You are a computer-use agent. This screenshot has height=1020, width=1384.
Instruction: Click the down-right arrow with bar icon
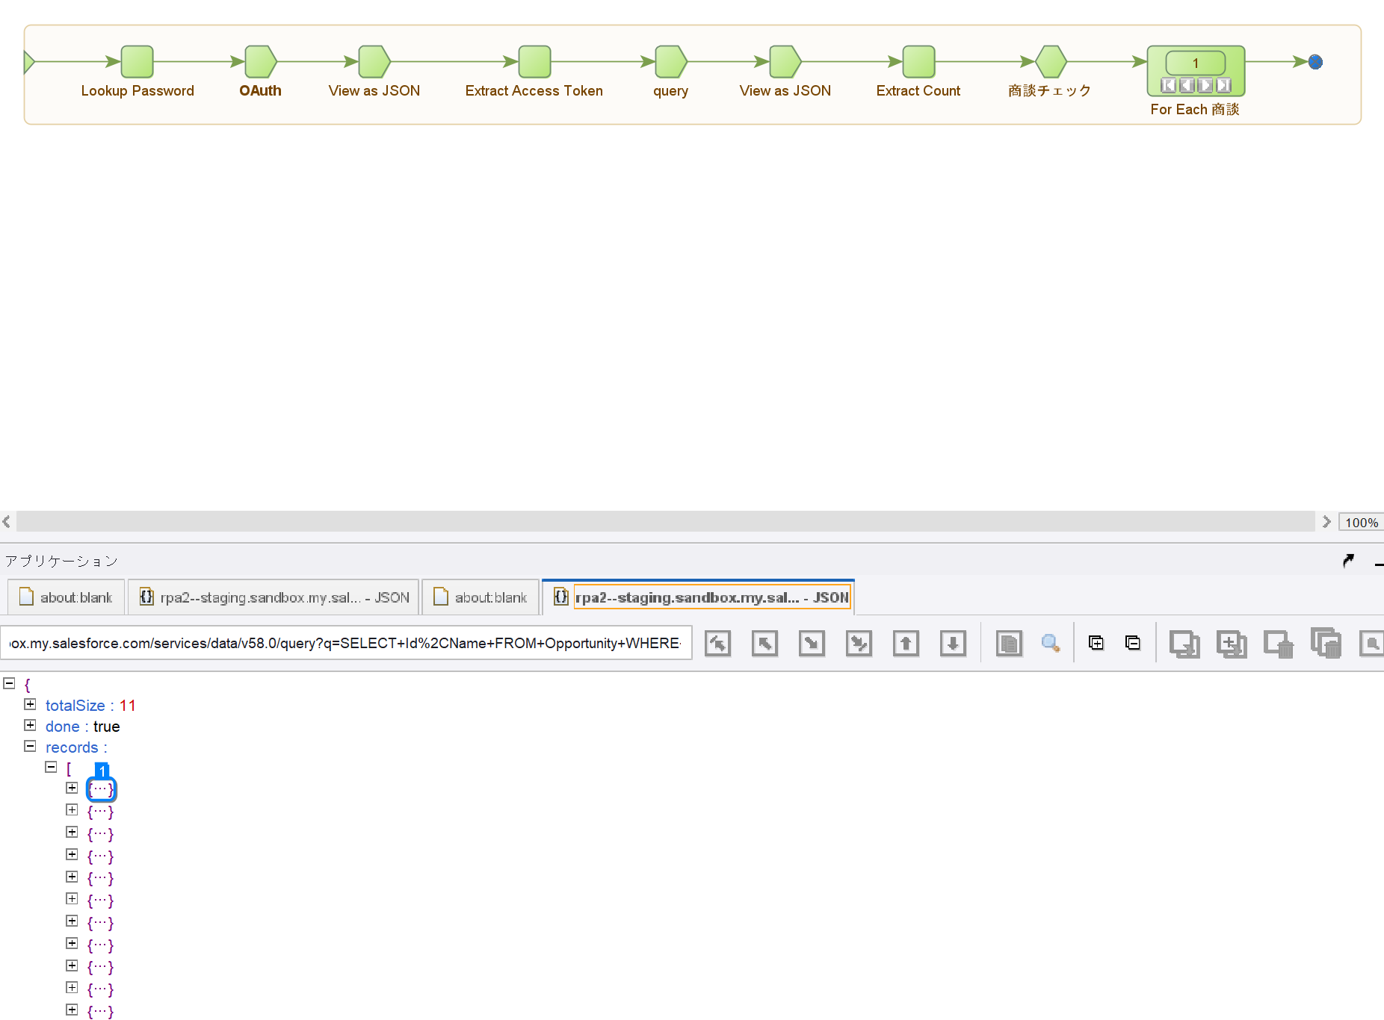pyautogui.click(x=859, y=643)
